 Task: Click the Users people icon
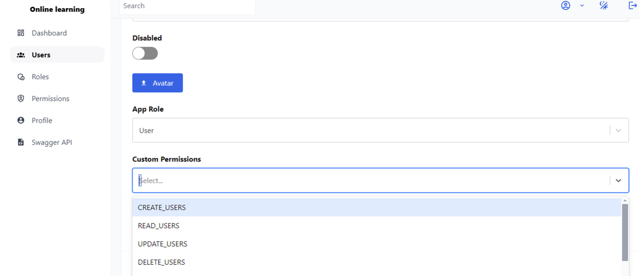pyautogui.click(x=21, y=55)
